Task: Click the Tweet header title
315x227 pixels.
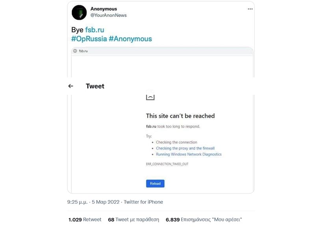Action: [x=95, y=86]
